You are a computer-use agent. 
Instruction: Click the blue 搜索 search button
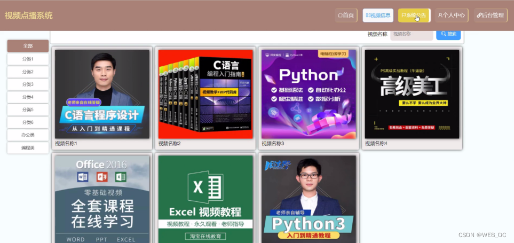click(x=448, y=34)
